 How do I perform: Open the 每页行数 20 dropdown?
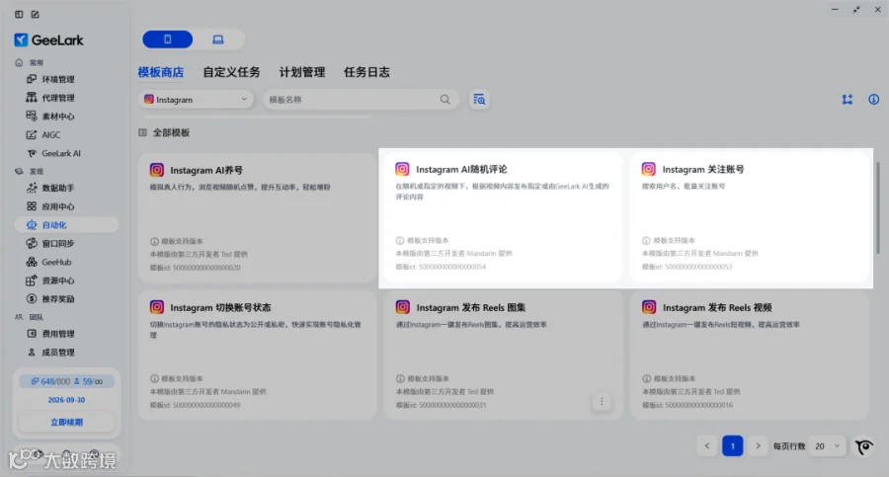(827, 446)
